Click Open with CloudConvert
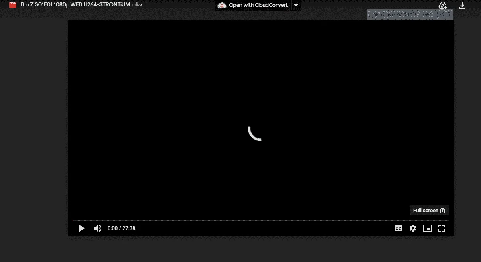 pyautogui.click(x=254, y=5)
